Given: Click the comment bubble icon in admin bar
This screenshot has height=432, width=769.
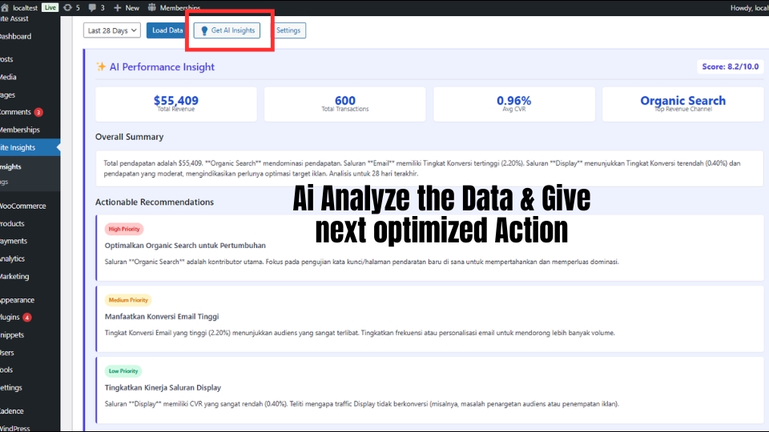Looking at the screenshot, I should 93,7.
